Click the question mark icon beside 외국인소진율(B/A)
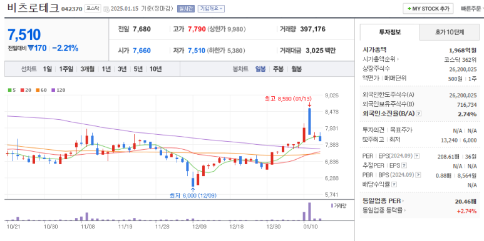The image size is (484, 241). point(418,114)
